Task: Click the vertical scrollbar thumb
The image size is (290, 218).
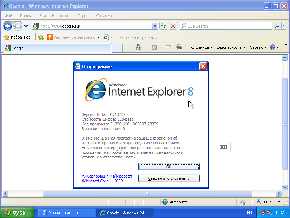Action: [x=285, y=124]
